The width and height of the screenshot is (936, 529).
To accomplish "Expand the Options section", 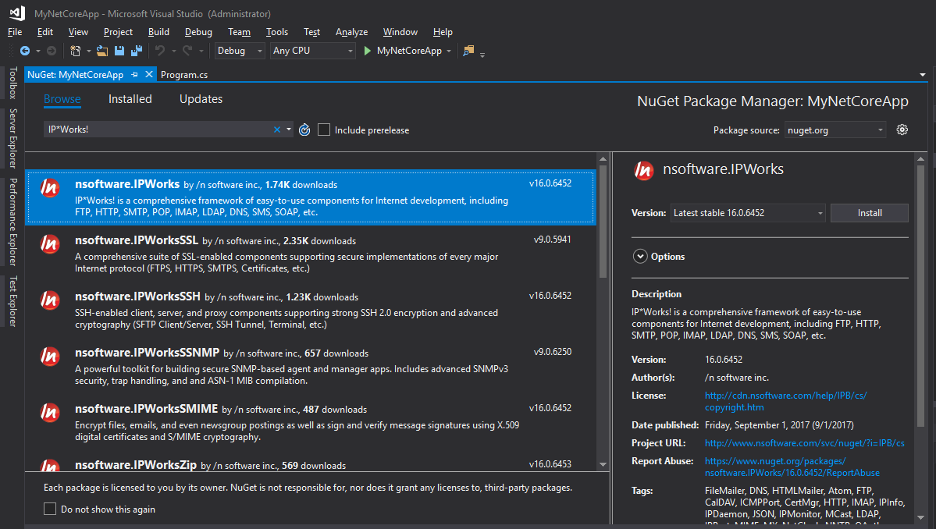I will pyautogui.click(x=640, y=257).
